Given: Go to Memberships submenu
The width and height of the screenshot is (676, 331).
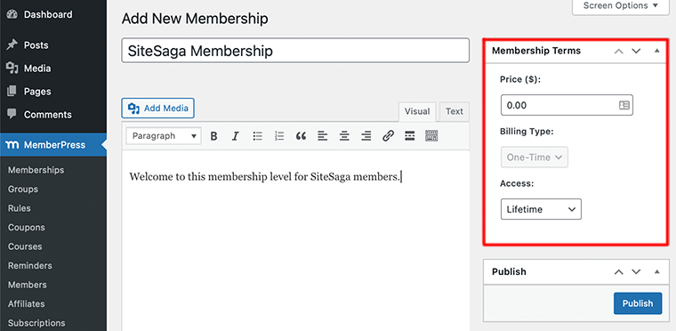Looking at the screenshot, I should pos(36,170).
